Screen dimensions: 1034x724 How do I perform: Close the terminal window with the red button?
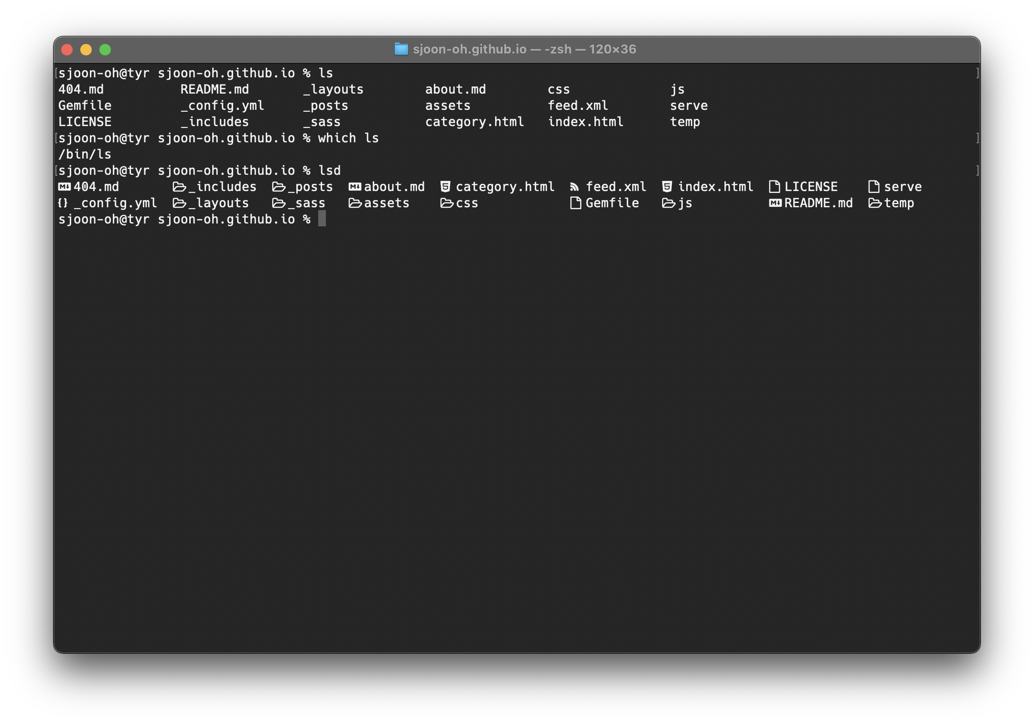pyautogui.click(x=67, y=50)
